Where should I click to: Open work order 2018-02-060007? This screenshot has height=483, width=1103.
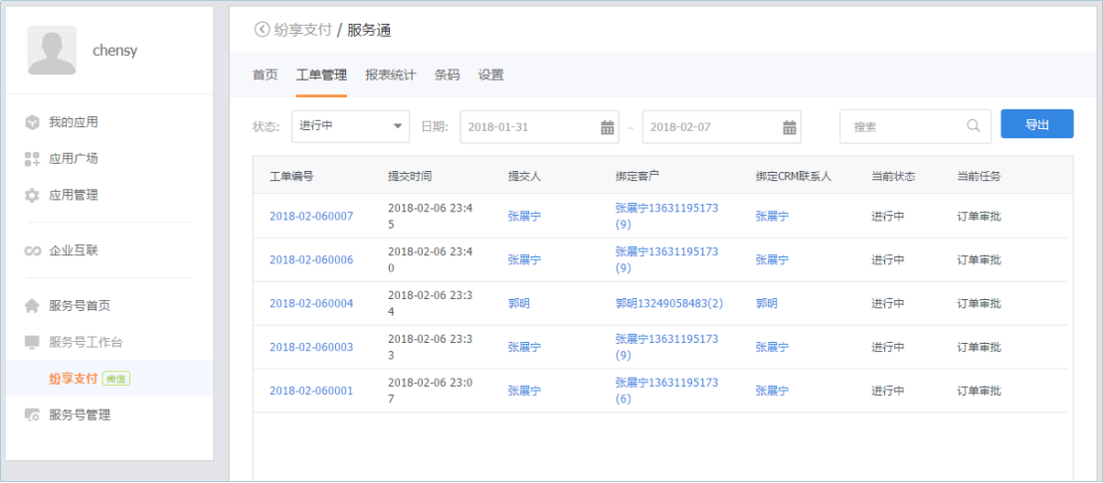311,216
